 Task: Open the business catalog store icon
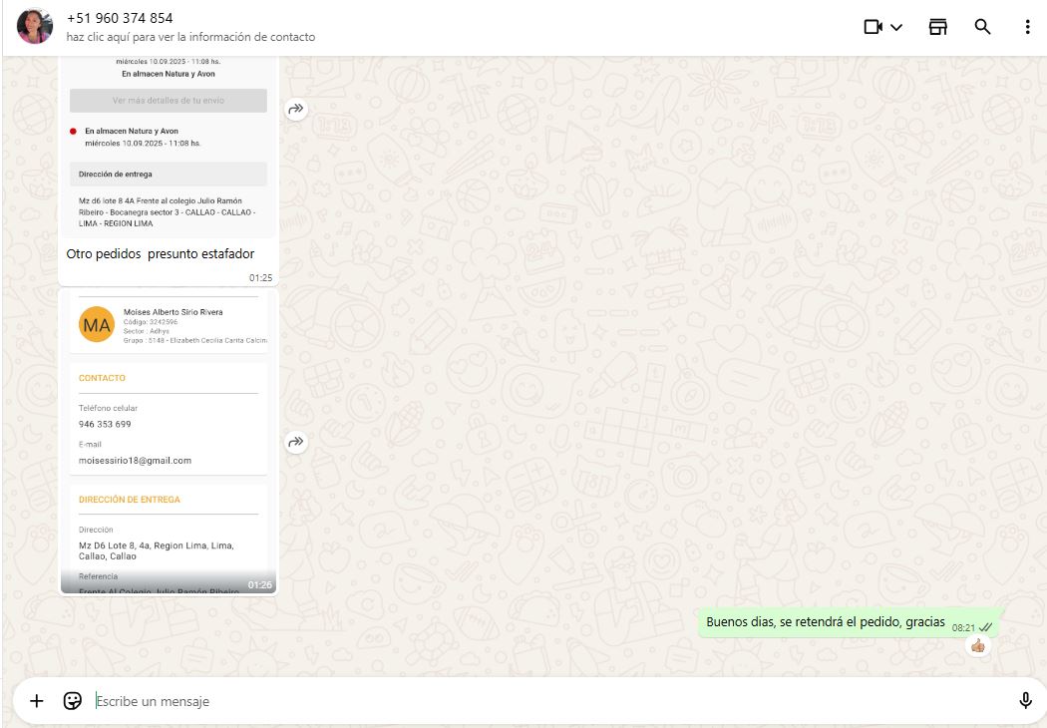point(937,27)
